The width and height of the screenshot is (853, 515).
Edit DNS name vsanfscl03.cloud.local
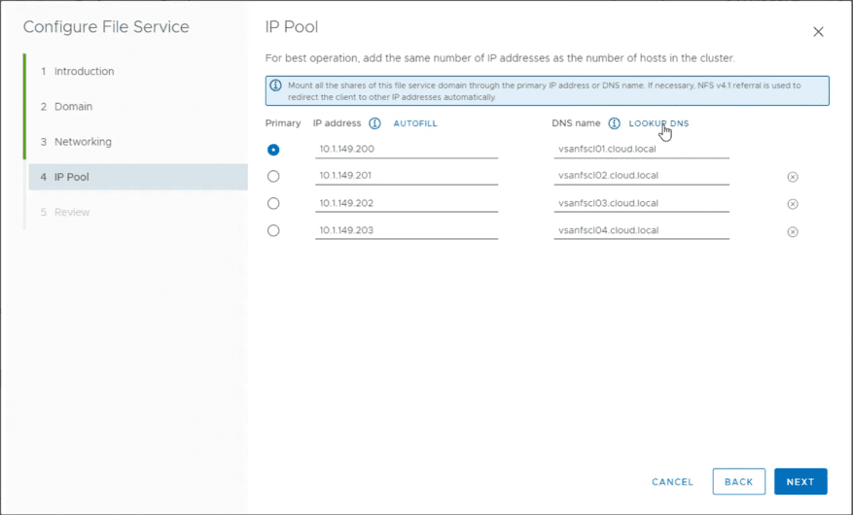click(x=641, y=203)
